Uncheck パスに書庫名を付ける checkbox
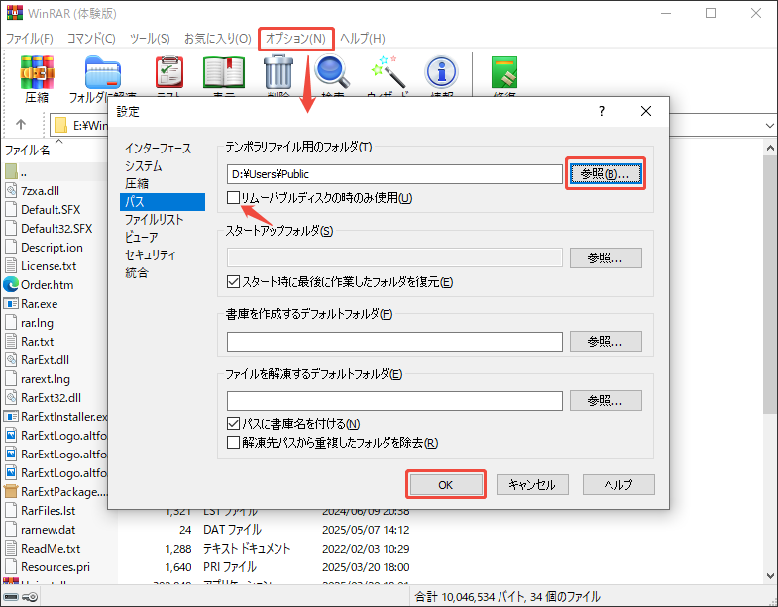 (x=233, y=424)
